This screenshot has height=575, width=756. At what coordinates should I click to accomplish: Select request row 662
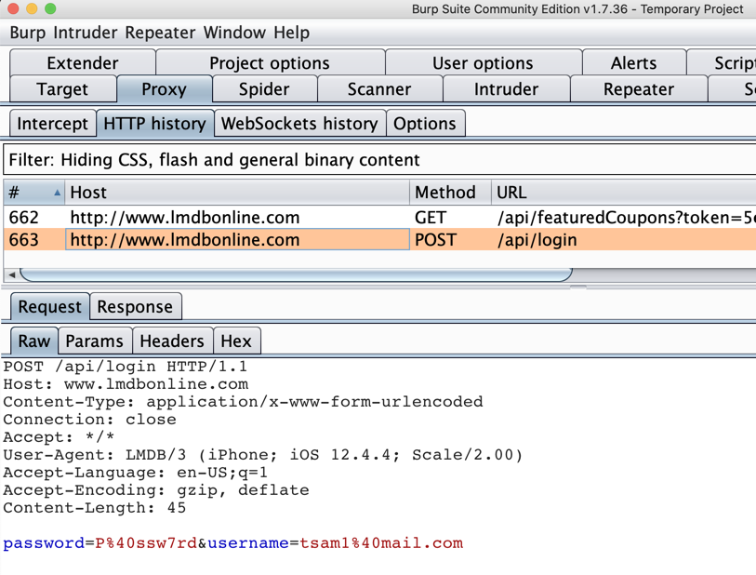tap(379, 218)
